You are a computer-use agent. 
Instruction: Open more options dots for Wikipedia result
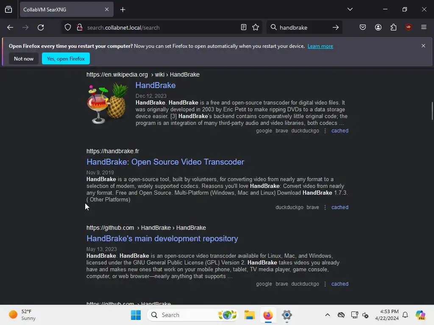click(325, 131)
